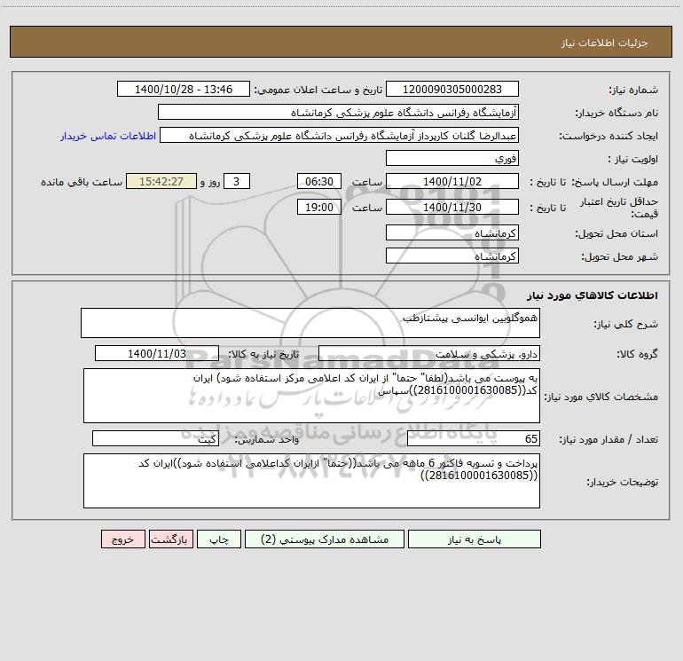Click the بازگشت back button
Image resolution: width=683 pixels, height=661 pixels.
coord(170,539)
